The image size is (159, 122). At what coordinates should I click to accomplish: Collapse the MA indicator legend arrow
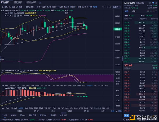(x=2, y=12)
